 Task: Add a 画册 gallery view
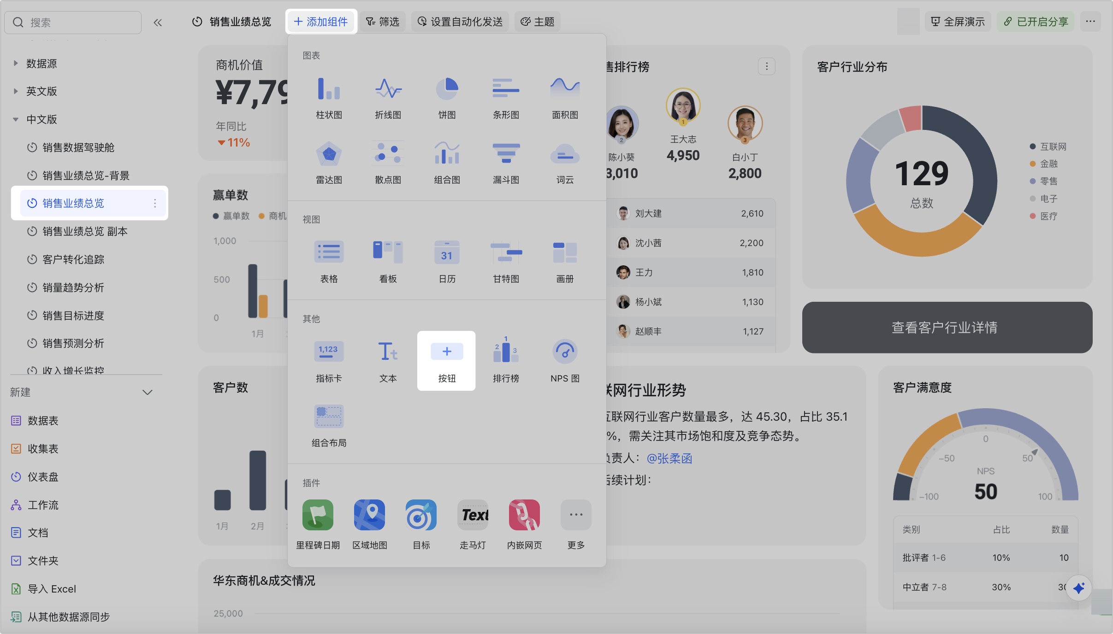565,262
